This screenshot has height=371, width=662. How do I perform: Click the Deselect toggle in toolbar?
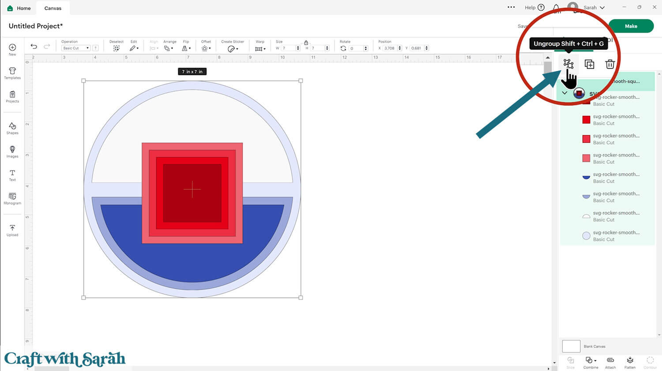[x=117, y=48]
